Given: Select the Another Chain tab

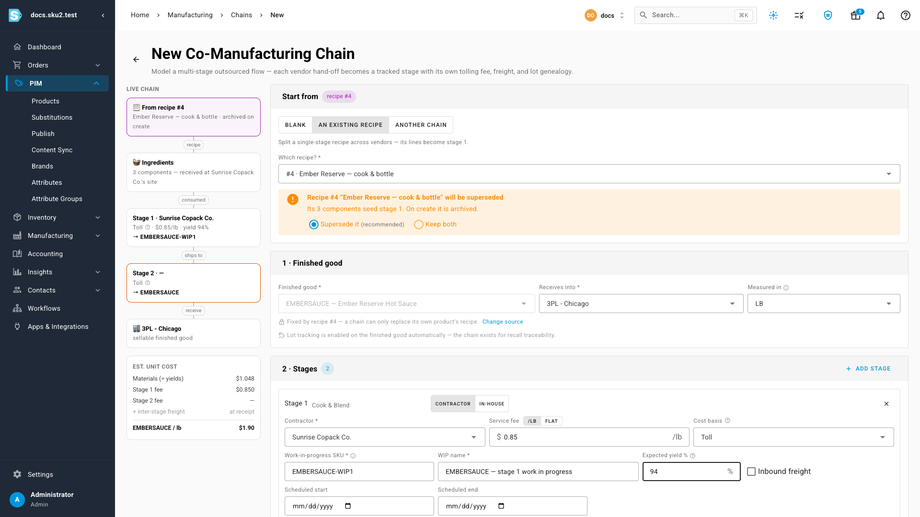Looking at the screenshot, I should tap(421, 125).
